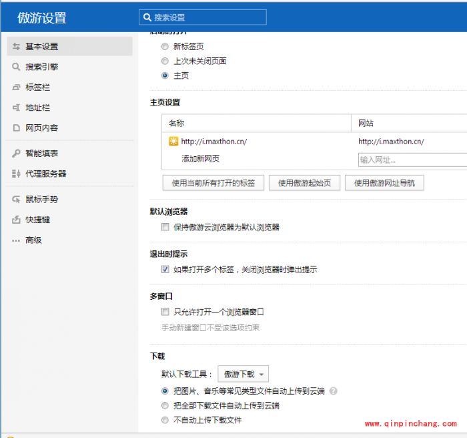The image size is (467, 438).
Task: Click the 地址栏 icon in sidebar
Action: [16, 107]
